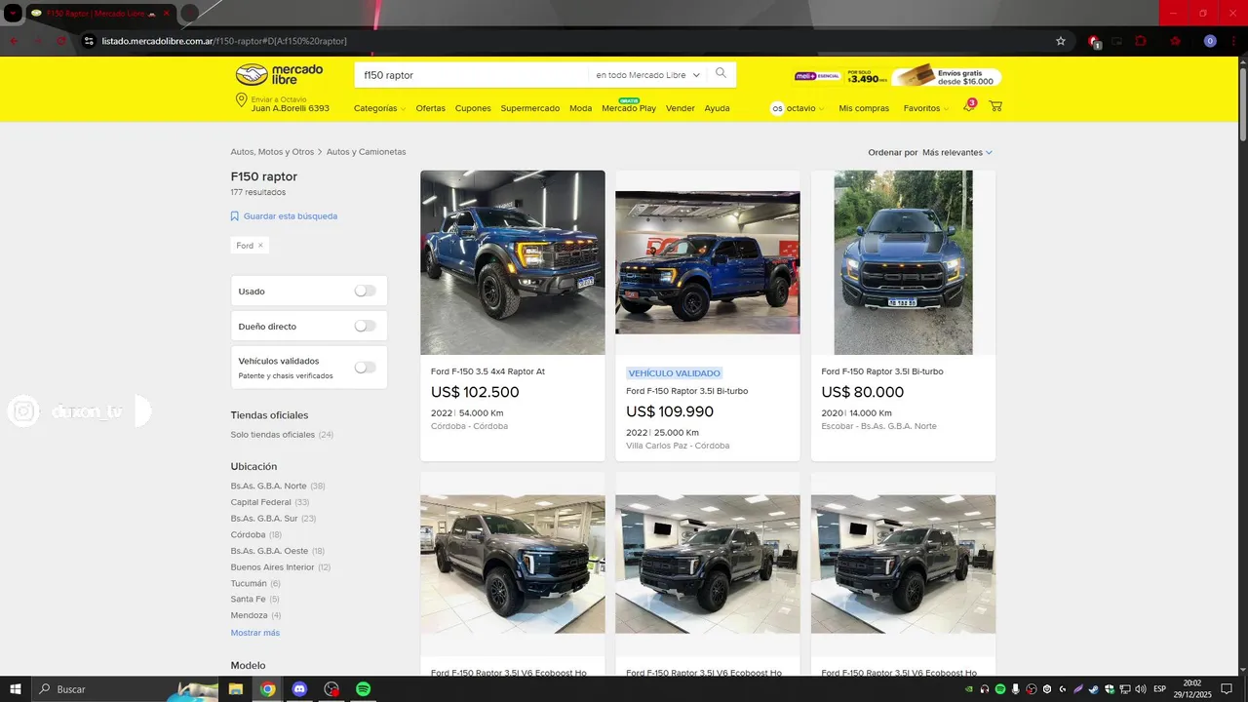Filter location by Bs.As. G.B.A. Norte
Viewport: 1248px width, 702px height.
pos(269,486)
